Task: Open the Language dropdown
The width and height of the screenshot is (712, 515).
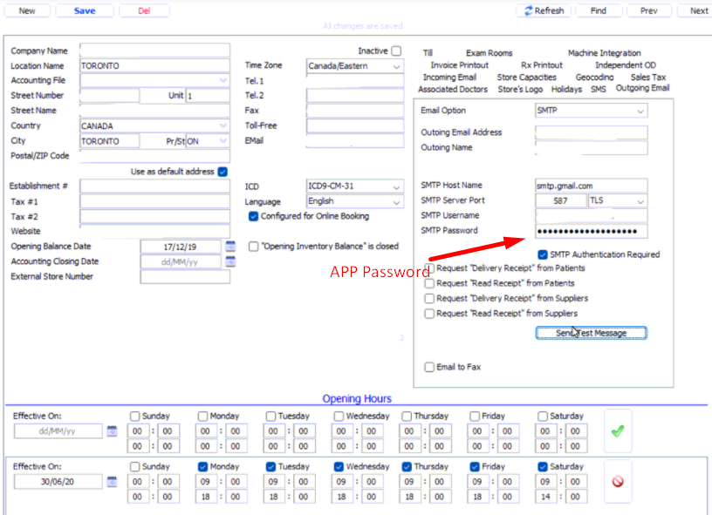Action: click(396, 202)
